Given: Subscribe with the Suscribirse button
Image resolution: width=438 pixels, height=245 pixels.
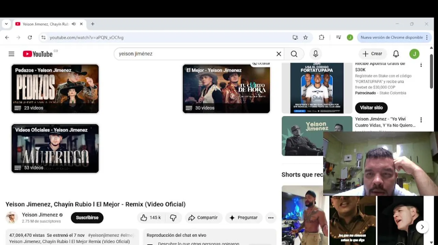Looking at the screenshot, I should point(87,218).
